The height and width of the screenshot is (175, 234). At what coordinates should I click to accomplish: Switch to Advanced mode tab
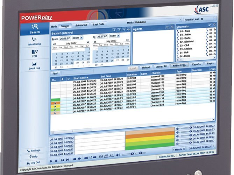point(81,25)
